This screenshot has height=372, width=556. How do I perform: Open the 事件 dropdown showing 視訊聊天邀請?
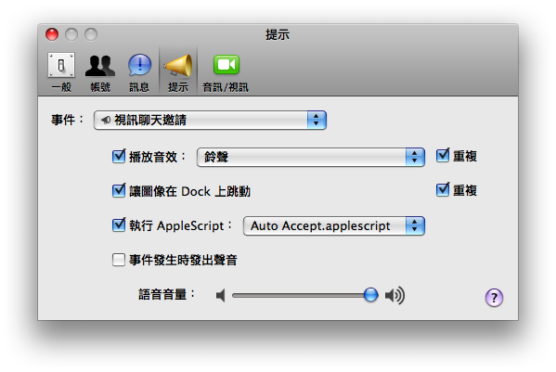pos(210,120)
